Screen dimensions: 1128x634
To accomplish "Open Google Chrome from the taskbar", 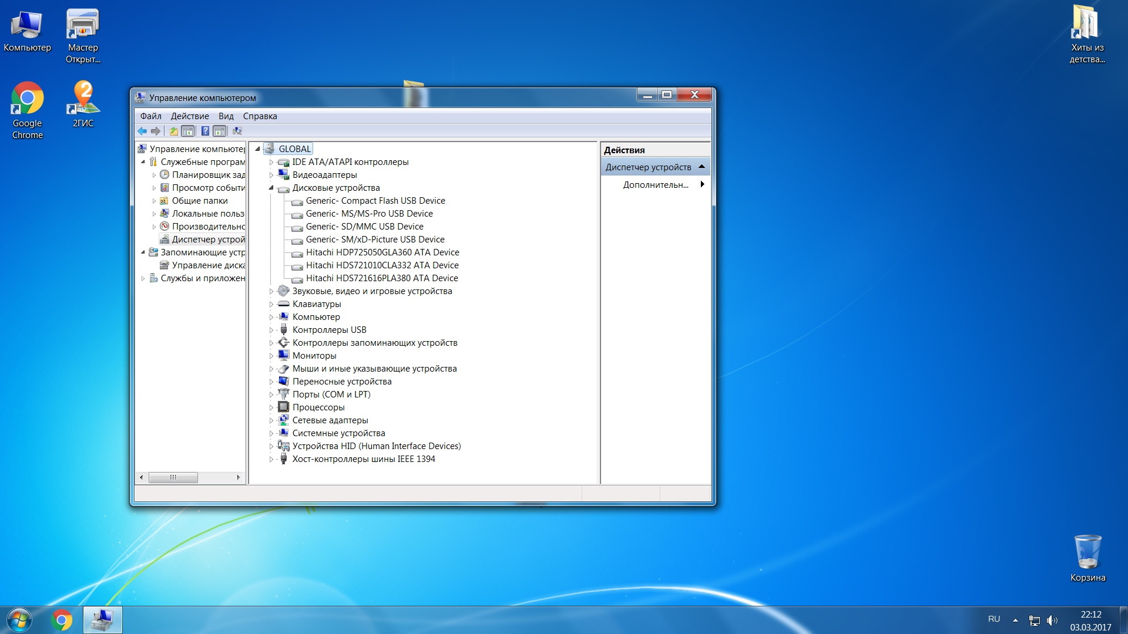I will 62,620.
